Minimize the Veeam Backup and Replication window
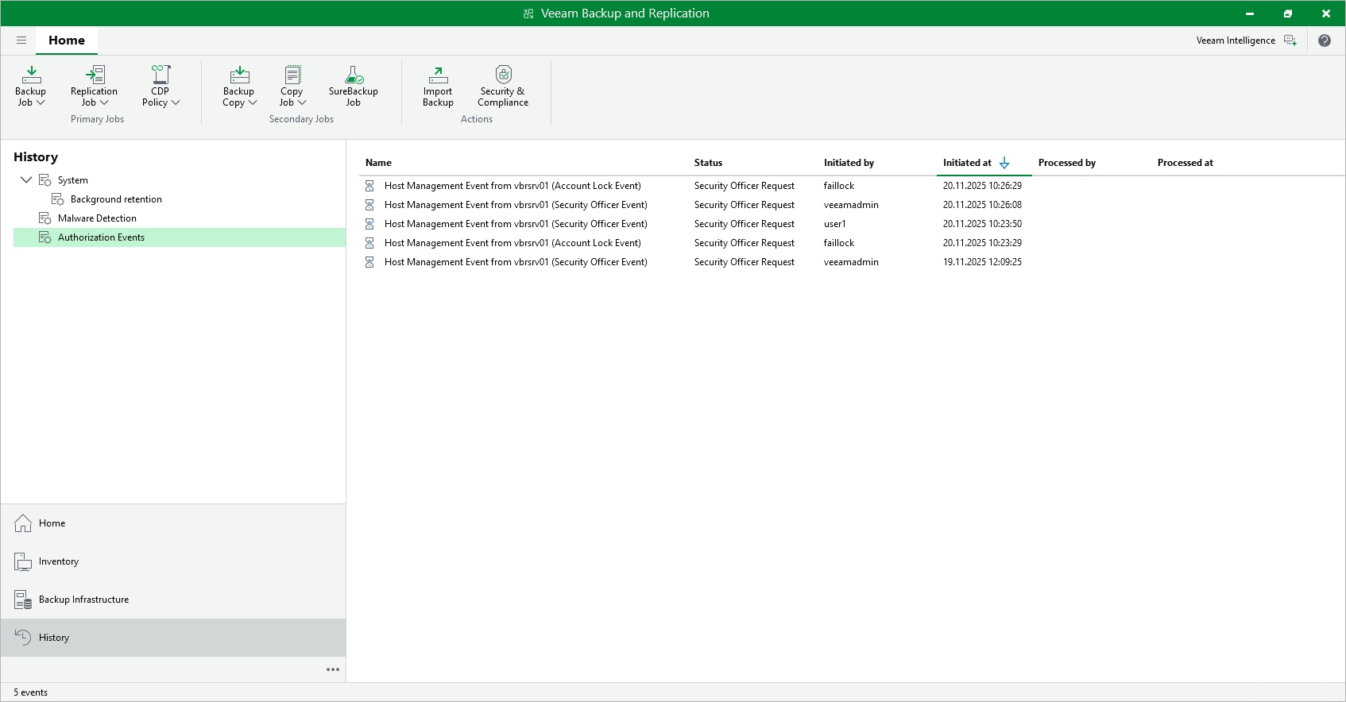The width and height of the screenshot is (1346, 702). click(1250, 13)
